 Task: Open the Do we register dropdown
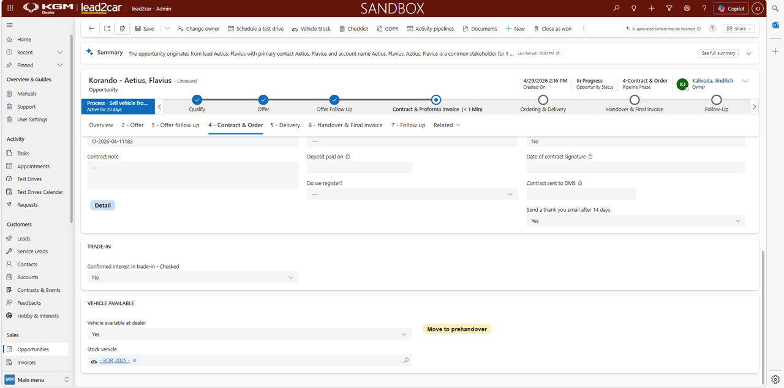click(412, 194)
